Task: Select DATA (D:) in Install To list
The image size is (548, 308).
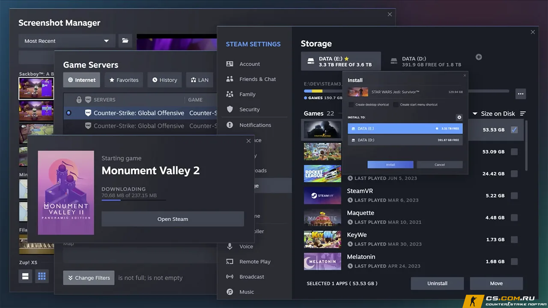Action: tap(405, 140)
